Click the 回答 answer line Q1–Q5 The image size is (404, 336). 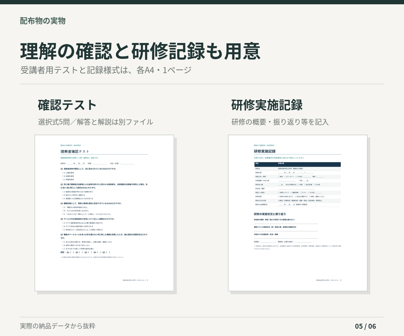pyautogui.click(x=85, y=252)
